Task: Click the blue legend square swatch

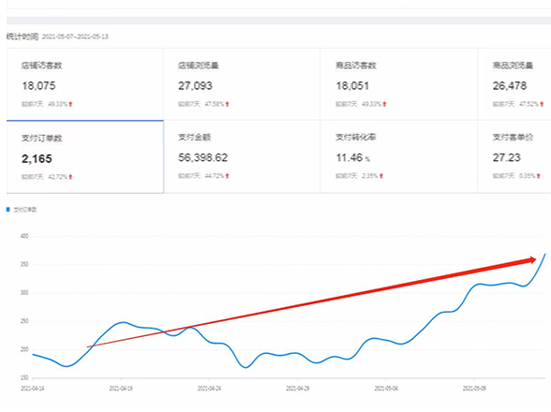Action: [8, 210]
